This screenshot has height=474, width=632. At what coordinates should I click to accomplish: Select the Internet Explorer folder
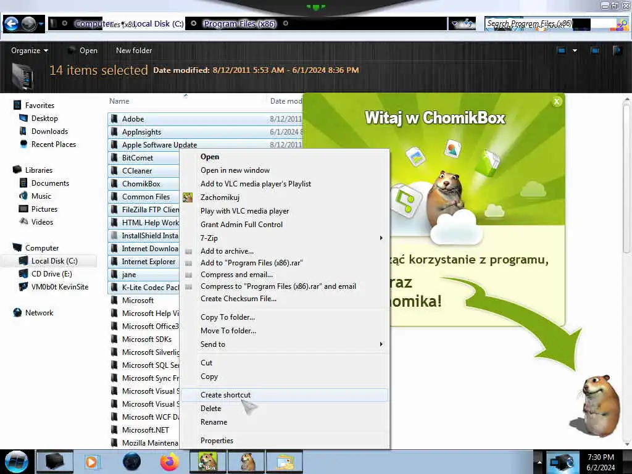(x=148, y=262)
